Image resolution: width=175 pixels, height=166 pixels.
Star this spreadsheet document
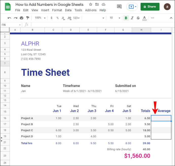[91, 5]
